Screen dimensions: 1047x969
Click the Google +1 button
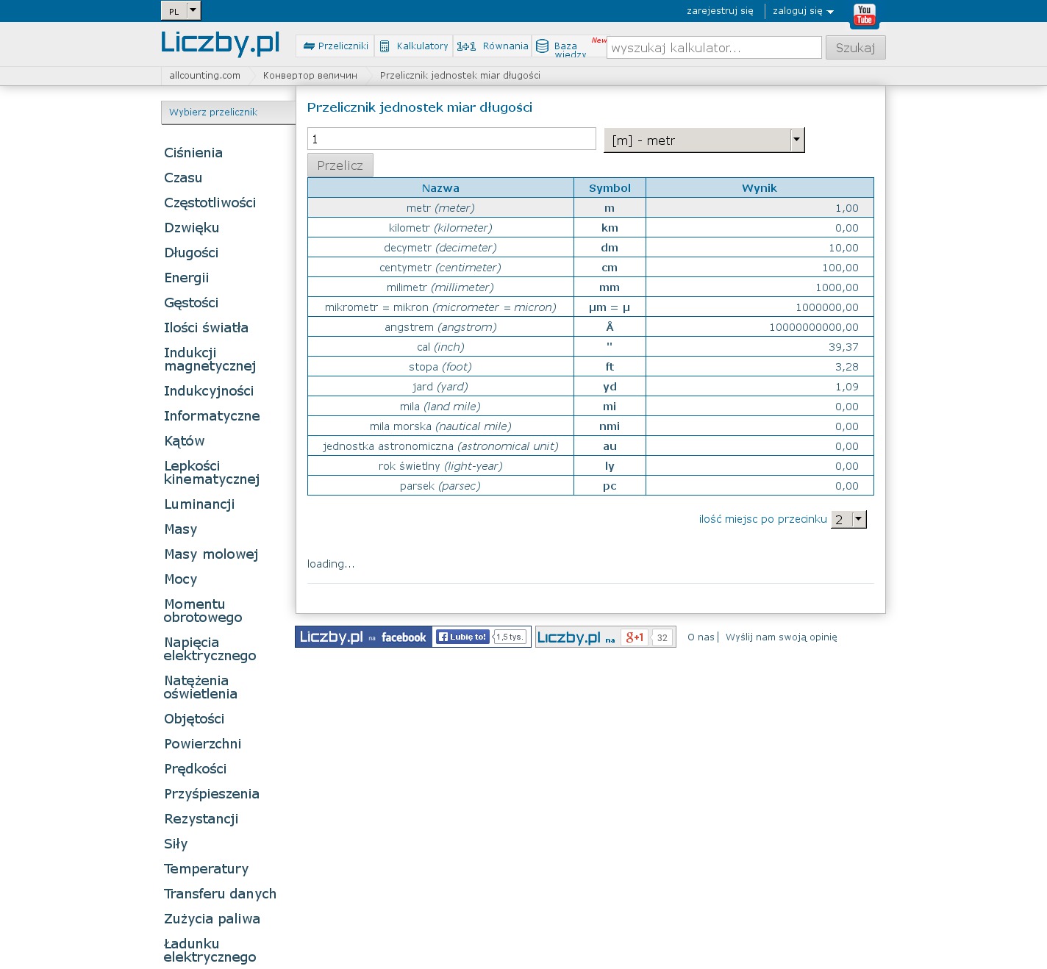pos(635,637)
